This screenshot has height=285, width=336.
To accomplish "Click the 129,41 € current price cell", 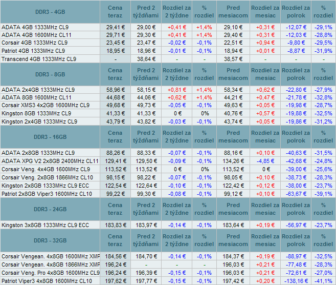I will 115,161.
